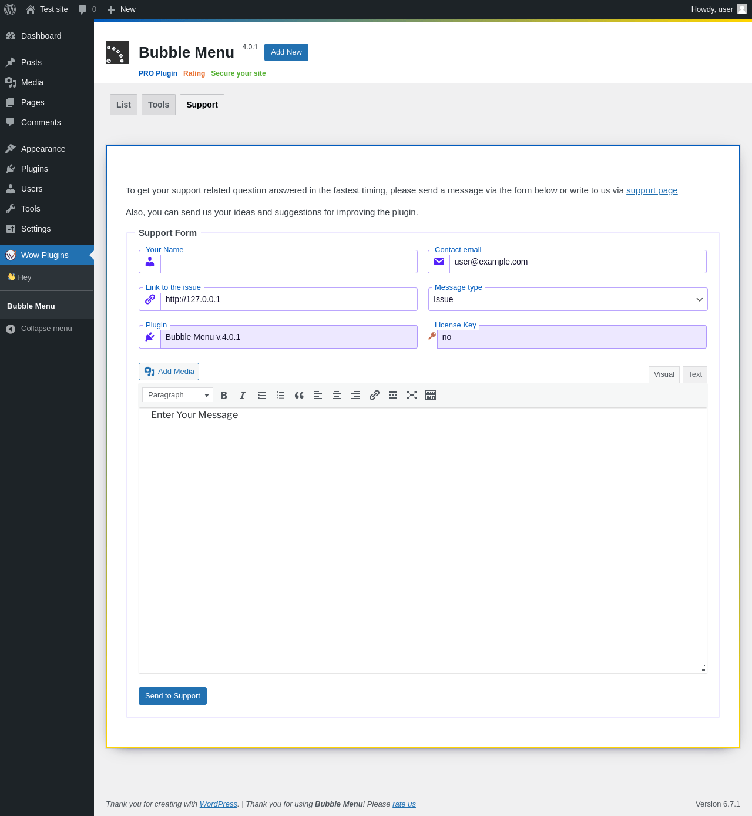Toggle italic formatting

[243, 395]
